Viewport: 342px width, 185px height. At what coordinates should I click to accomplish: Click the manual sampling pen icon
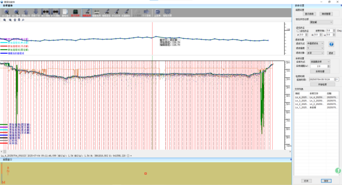point(116,13)
